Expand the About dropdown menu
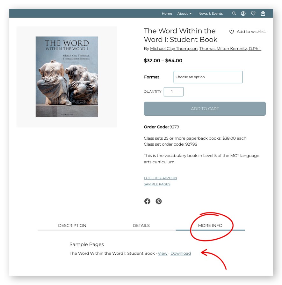The height and width of the screenshot is (285, 282). (x=184, y=14)
